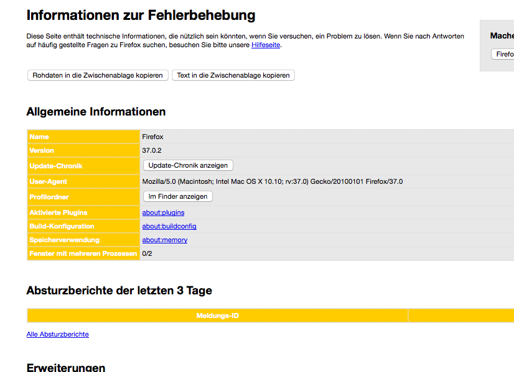Viewport: 514px width, 372px height.
Task: Select the version value 37.0.2
Action: point(152,150)
